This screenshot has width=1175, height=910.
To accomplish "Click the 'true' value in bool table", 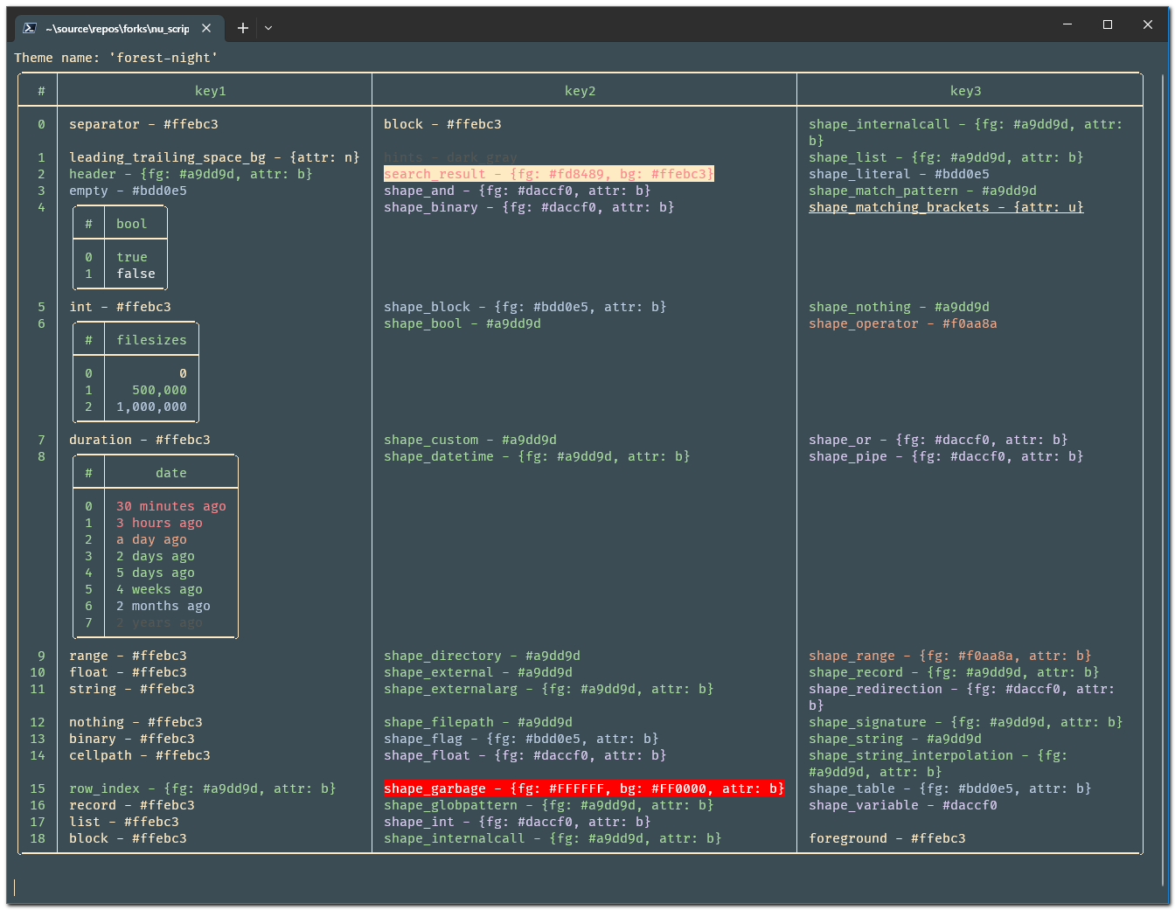I will pyautogui.click(x=132, y=257).
